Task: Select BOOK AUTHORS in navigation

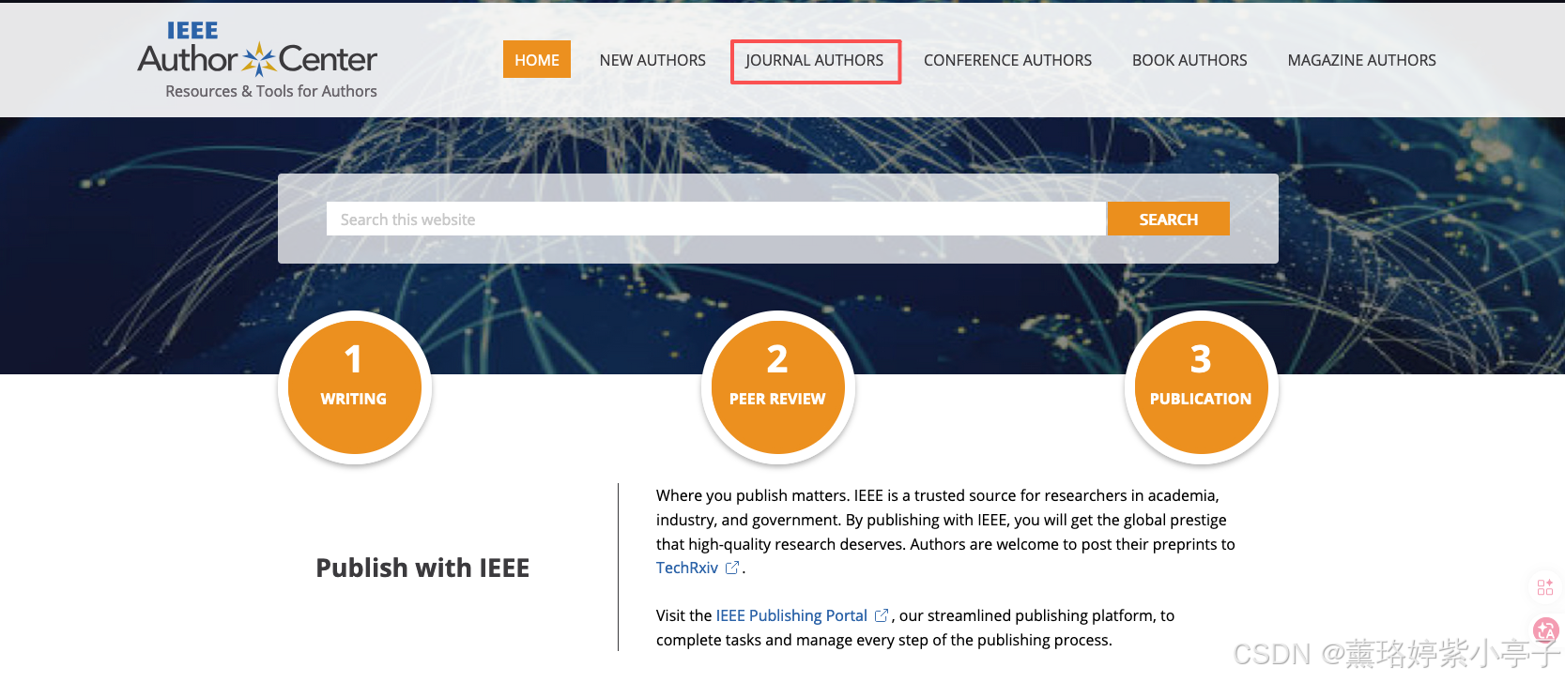Action: tap(1189, 60)
